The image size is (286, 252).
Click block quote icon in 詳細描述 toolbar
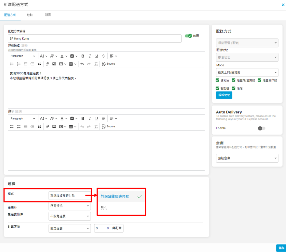pos(39,64)
